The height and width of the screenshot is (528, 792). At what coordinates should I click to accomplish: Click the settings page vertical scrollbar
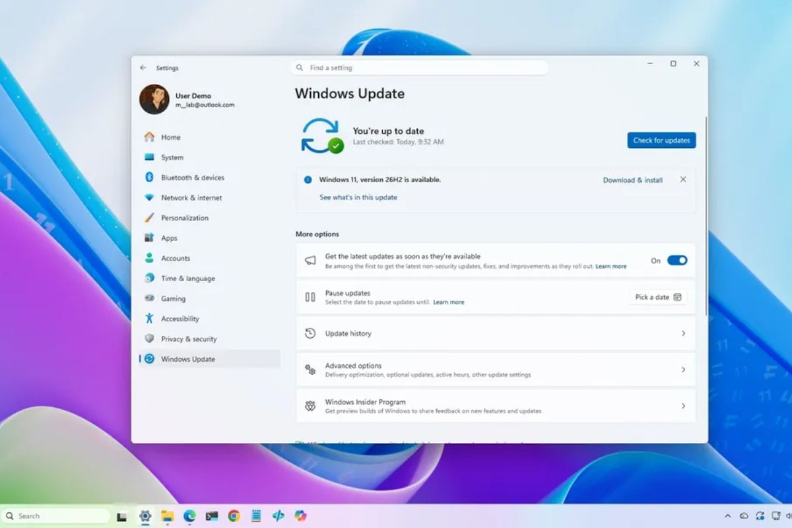pos(706,215)
